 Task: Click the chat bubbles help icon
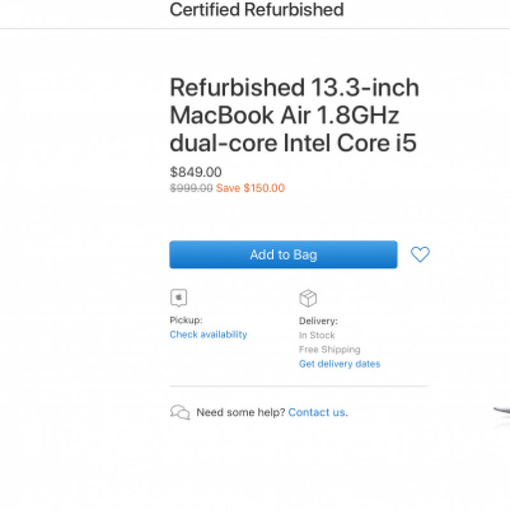coord(180,412)
